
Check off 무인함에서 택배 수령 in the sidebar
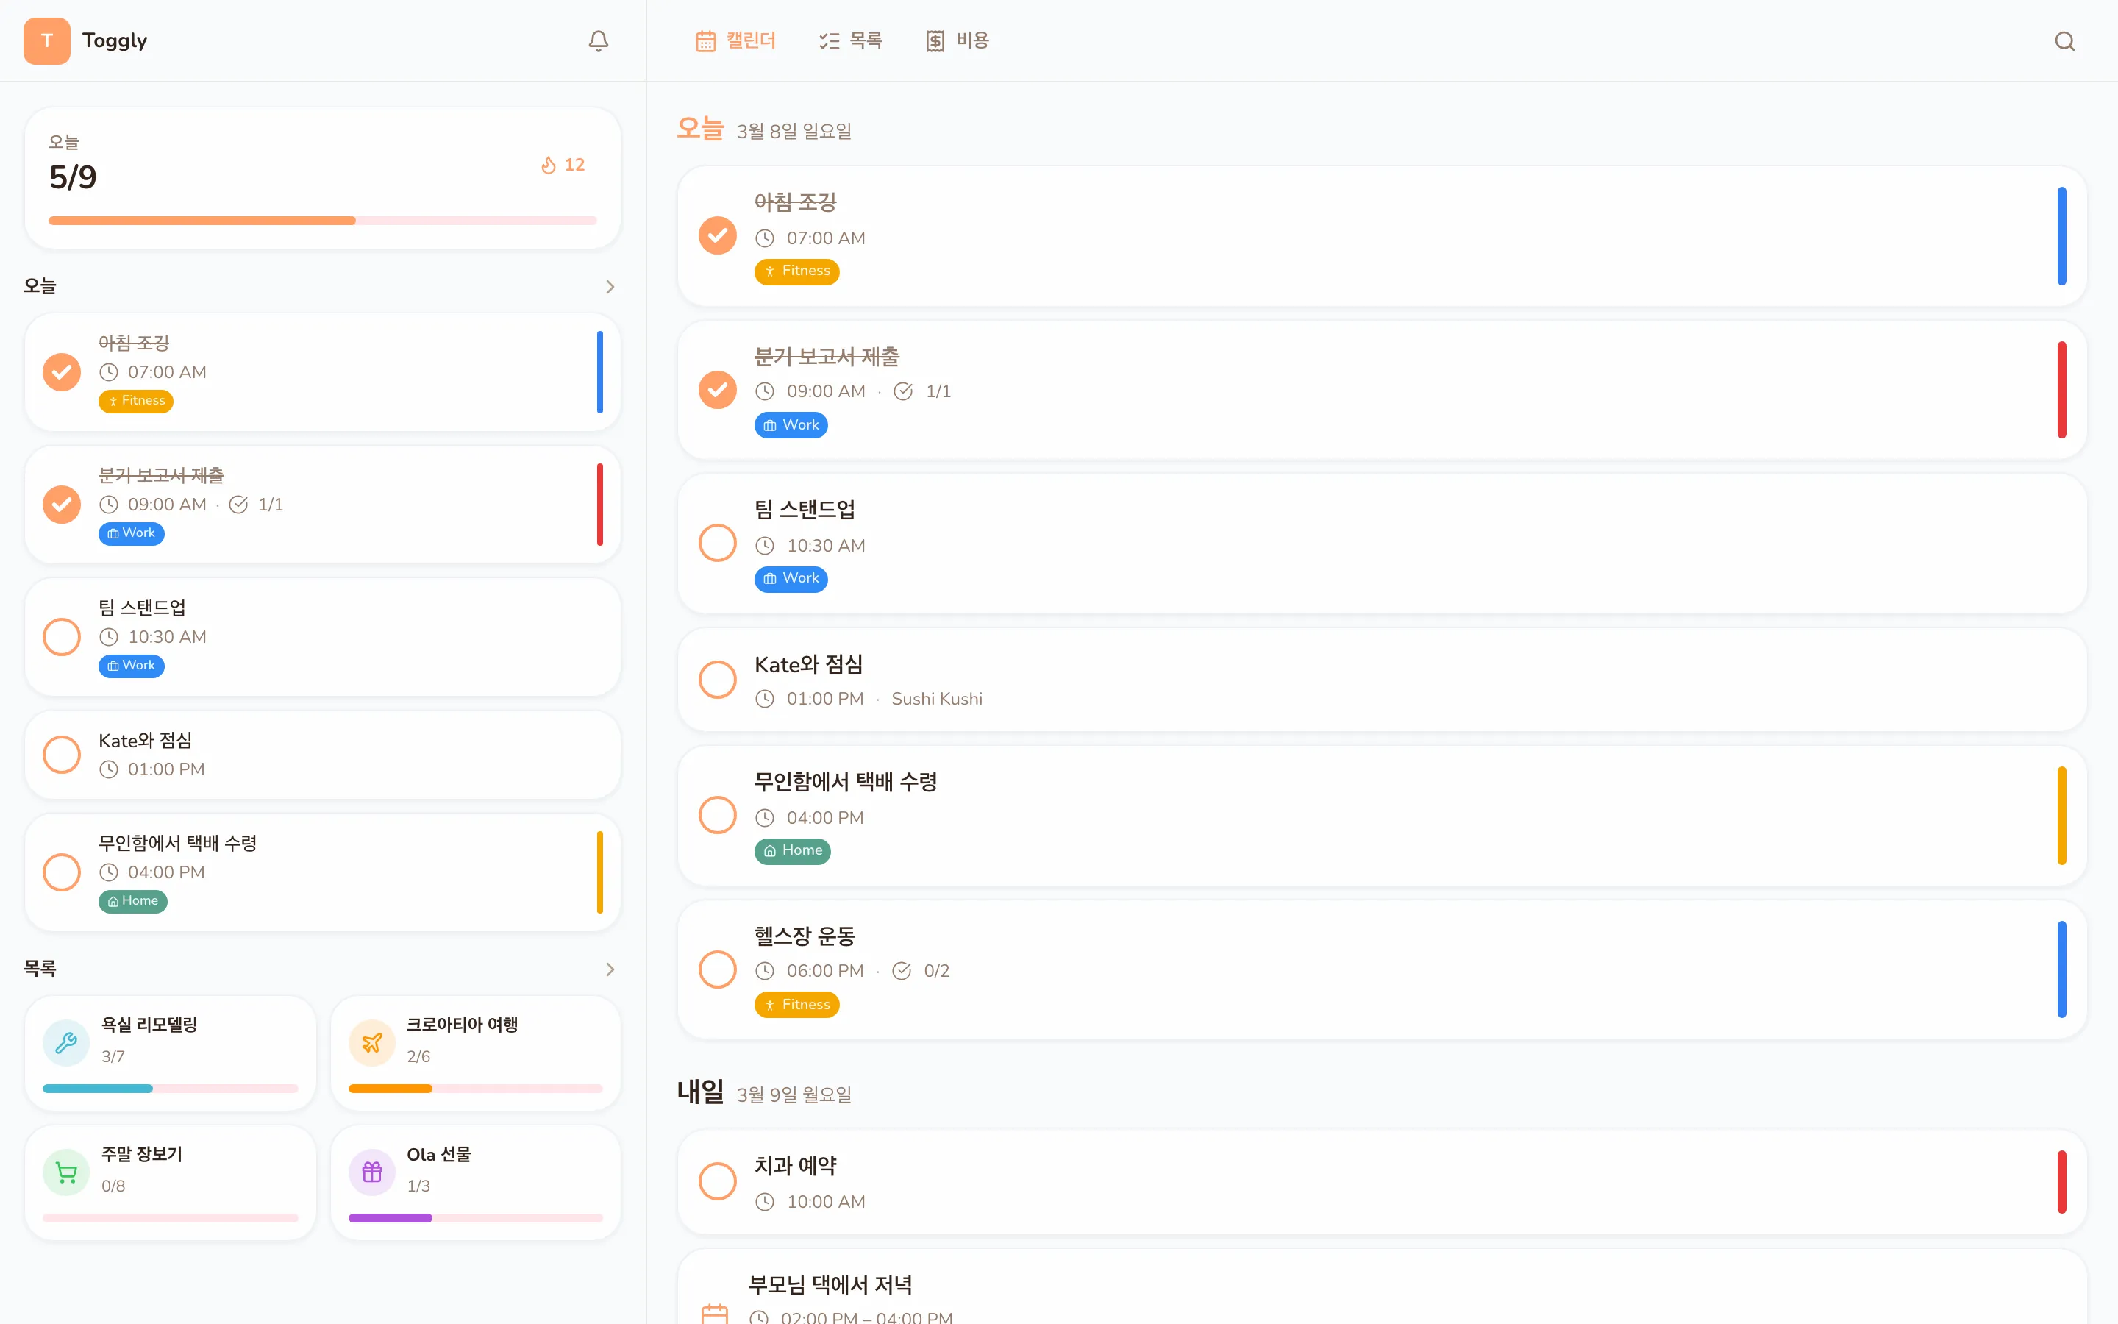(62, 872)
